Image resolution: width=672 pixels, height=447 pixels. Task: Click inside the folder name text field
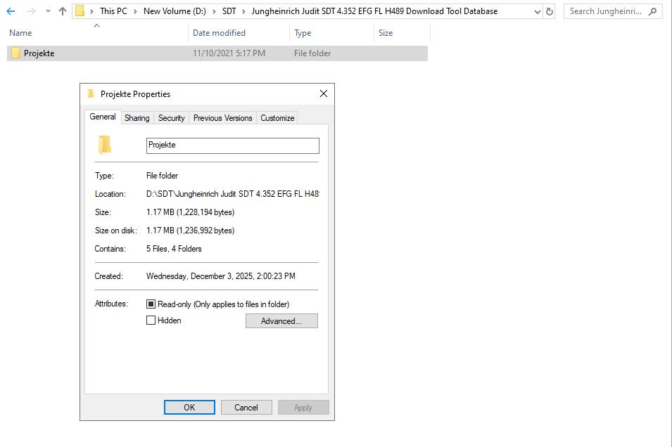(232, 145)
